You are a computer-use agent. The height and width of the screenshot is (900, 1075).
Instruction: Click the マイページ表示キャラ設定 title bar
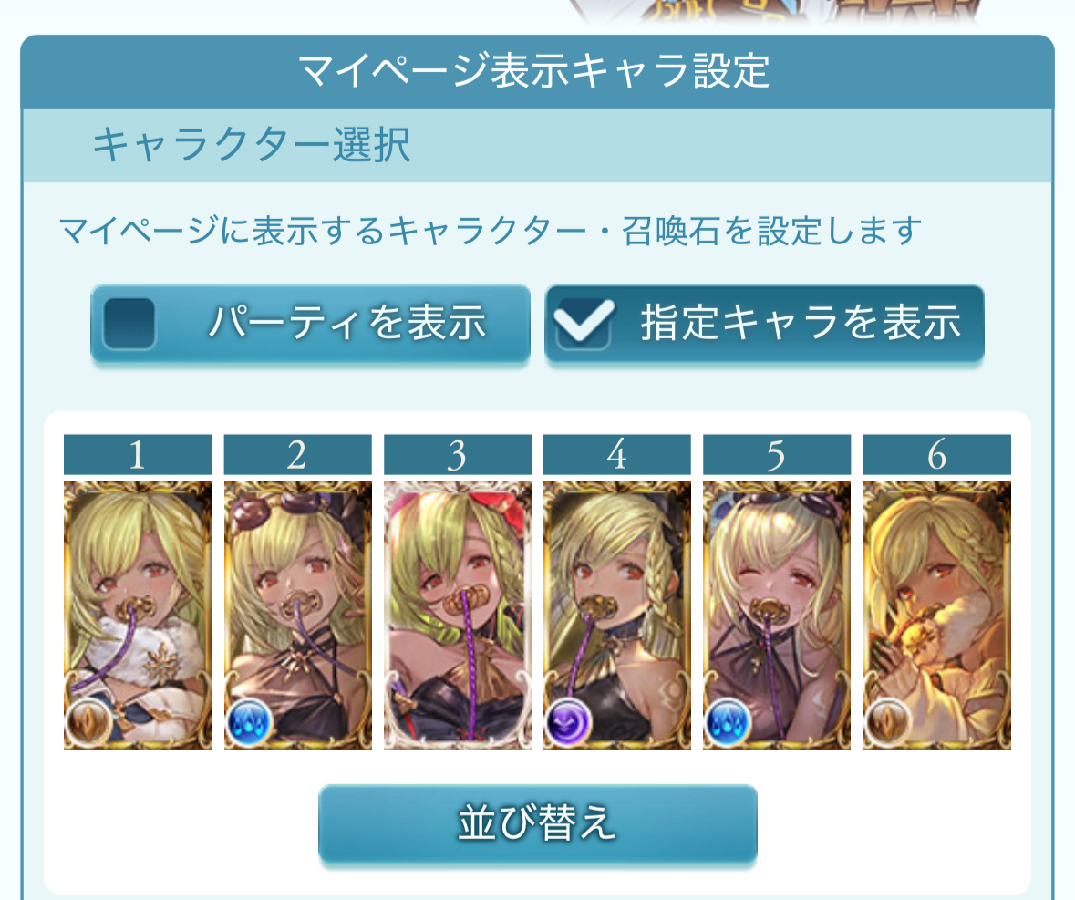[538, 71]
